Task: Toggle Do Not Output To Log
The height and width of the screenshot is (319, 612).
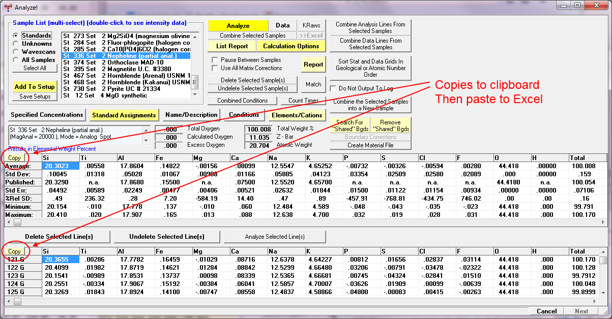Action: coord(333,88)
